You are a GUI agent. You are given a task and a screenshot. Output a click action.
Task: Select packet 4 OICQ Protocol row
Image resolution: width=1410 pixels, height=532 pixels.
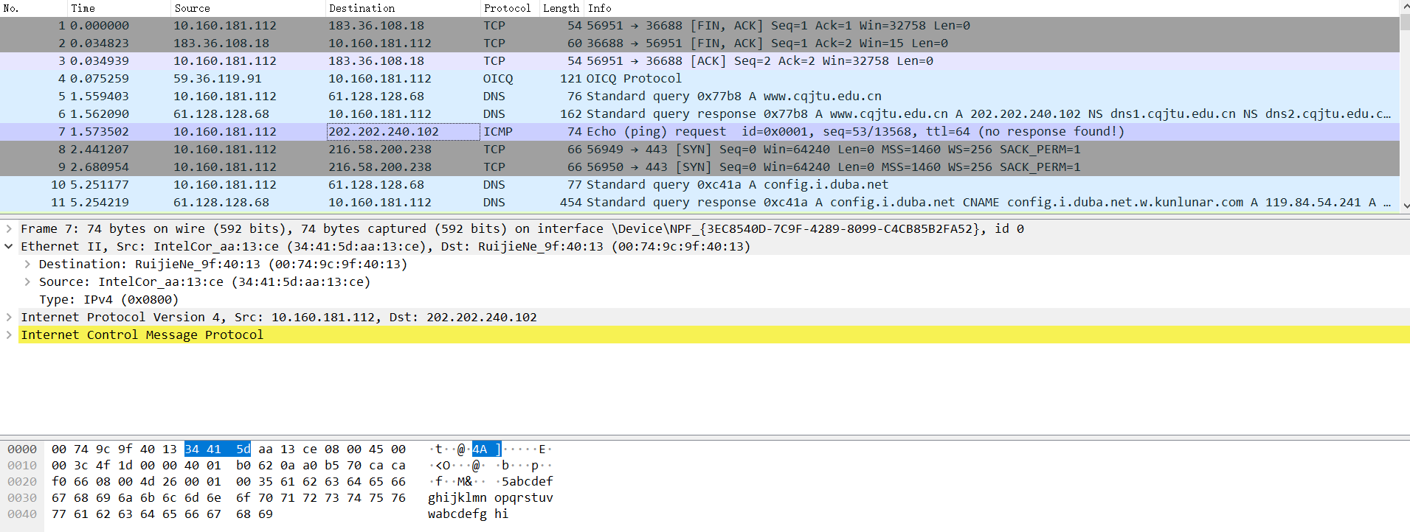pyautogui.click(x=699, y=78)
